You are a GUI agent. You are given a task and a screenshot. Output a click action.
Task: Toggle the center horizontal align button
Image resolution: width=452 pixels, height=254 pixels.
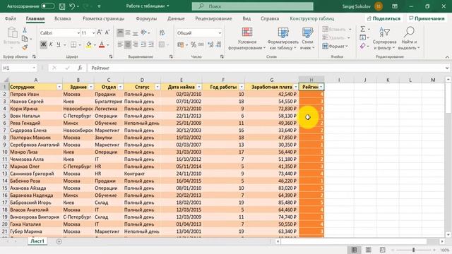(x=128, y=44)
